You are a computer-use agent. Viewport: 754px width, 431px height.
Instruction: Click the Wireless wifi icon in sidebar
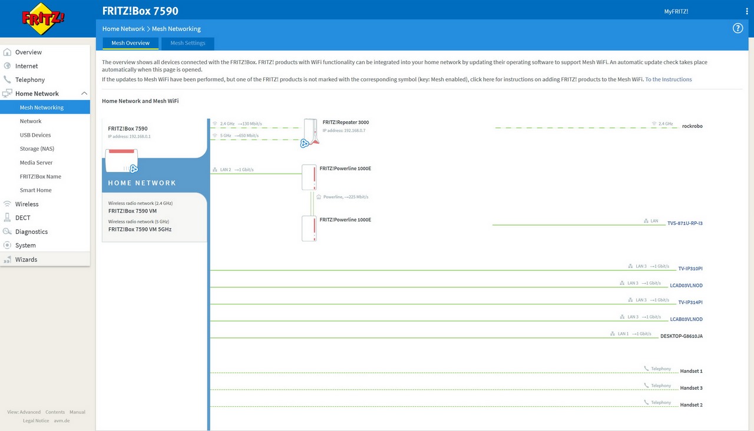coord(7,204)
